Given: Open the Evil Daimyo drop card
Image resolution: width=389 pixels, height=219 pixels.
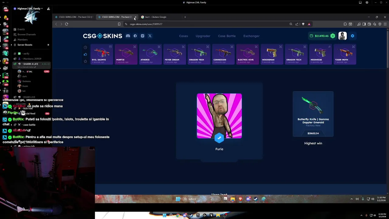Looking at the screenshot, I should pos(102,54).
